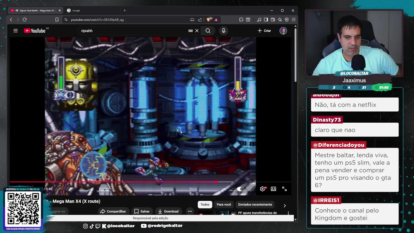The width and height of the screenshot is (414, 233).
Task: Seek on the red video progress bar
Action: pos(150,182)
